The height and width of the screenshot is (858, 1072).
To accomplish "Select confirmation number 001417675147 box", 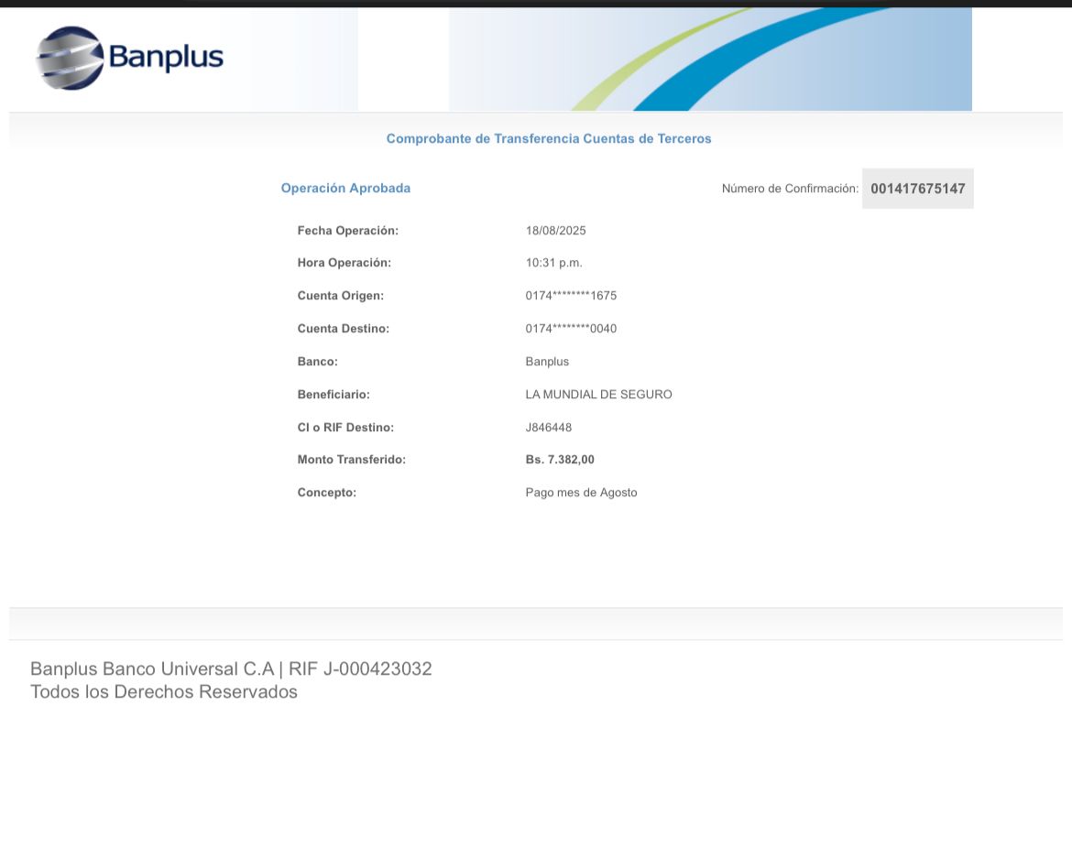I will [917, 189].
